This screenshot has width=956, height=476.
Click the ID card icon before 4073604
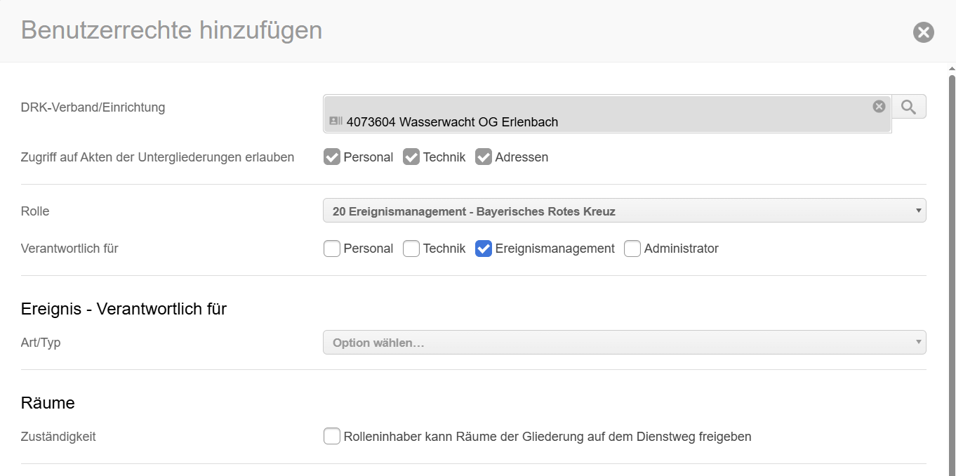point(336,121)
